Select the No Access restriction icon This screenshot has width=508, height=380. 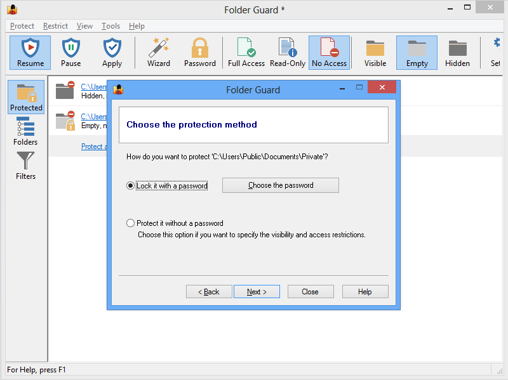click(x=329, y=52)
